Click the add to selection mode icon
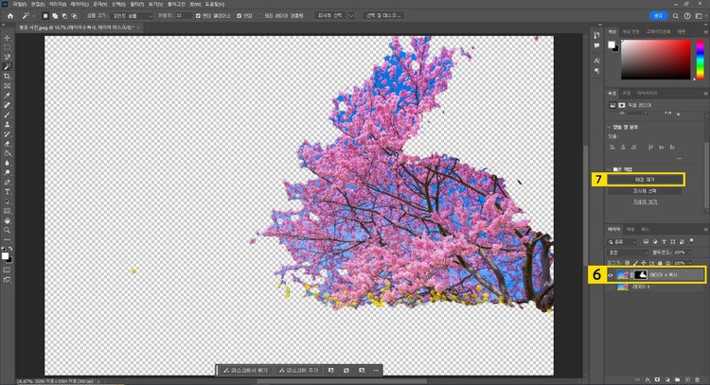Image resolution: width=710 pixels, height=385 pixels. point(55,16)
